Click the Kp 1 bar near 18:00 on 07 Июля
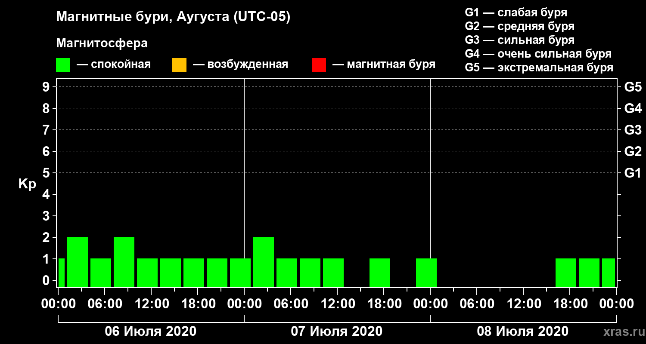 pyautogui.click(x=380, y=273)
